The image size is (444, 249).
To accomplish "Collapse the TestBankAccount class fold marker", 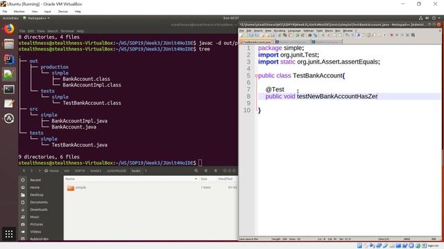I will (x=256, y=75).
